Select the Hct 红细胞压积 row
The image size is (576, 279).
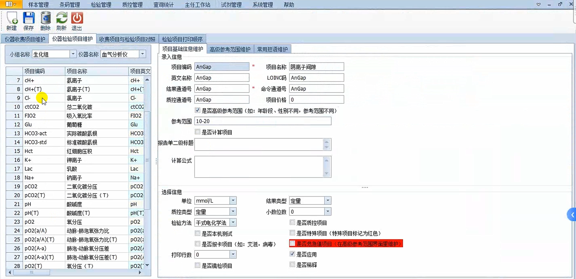(75, 151)
